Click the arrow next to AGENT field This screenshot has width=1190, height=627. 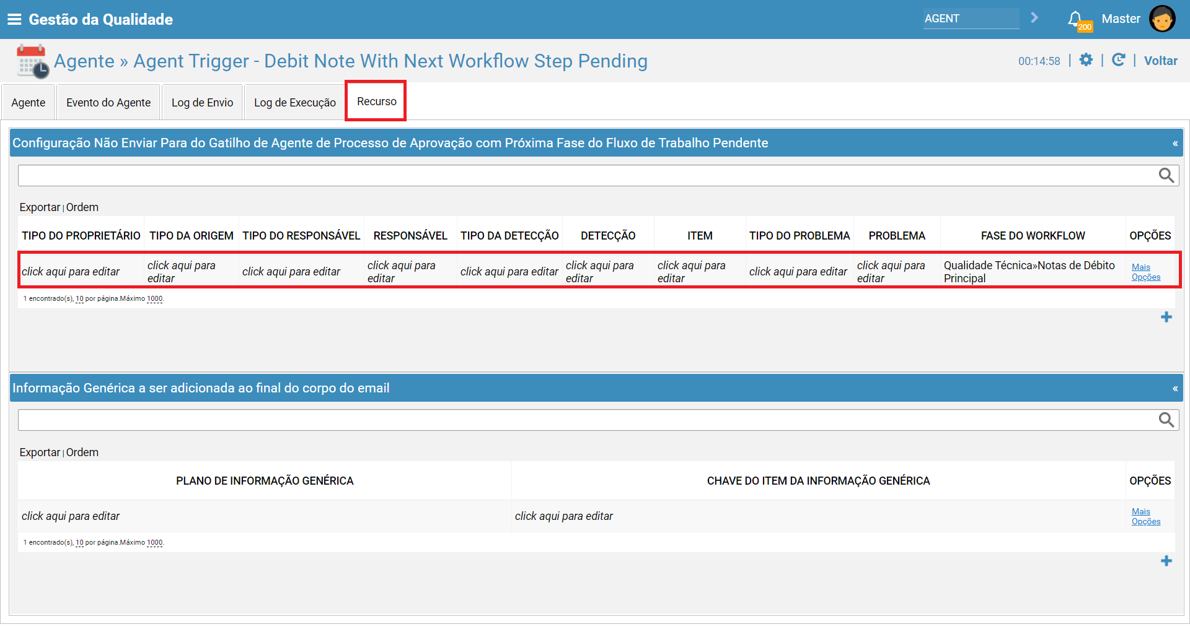1034,18
